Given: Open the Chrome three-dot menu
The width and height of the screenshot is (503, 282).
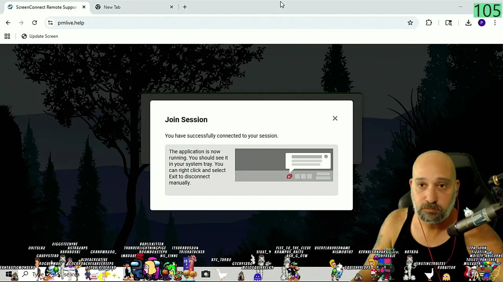Looking at the screenshot, I should (495, 23).
